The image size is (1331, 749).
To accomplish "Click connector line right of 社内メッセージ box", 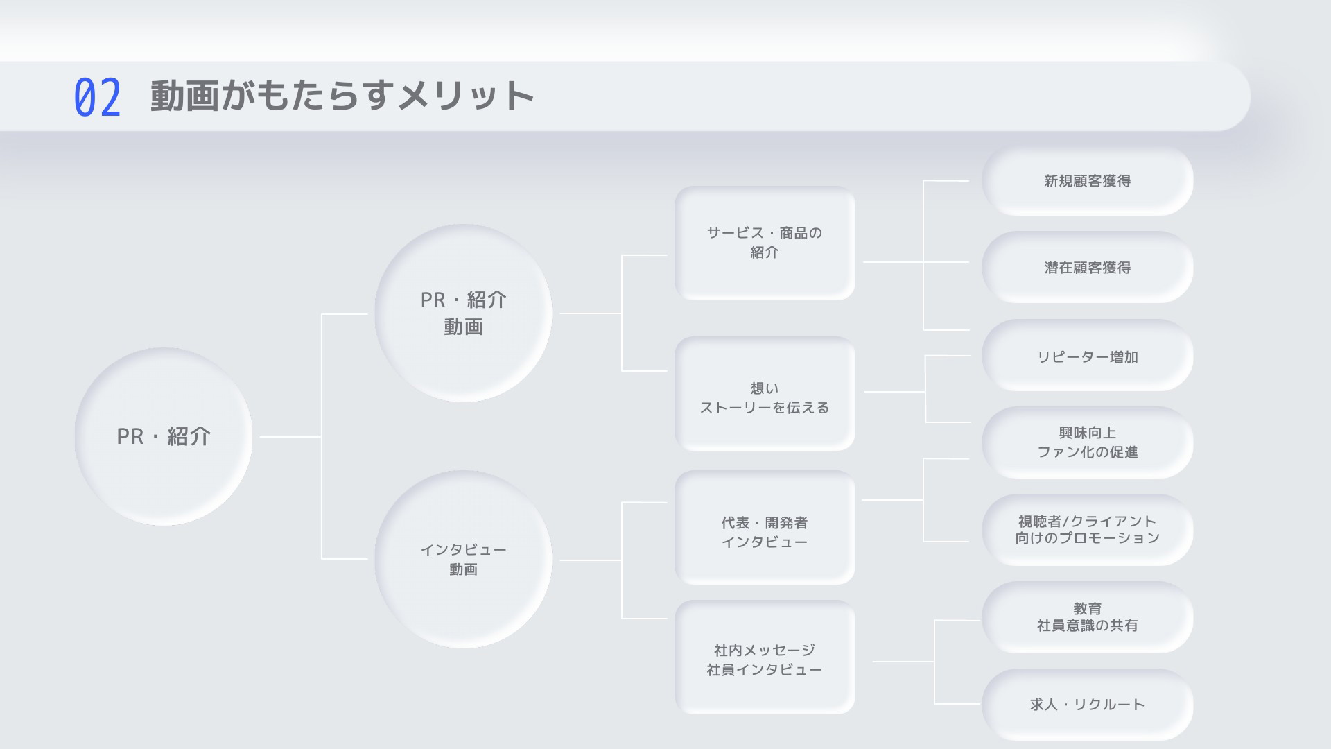I will (903, 662).
